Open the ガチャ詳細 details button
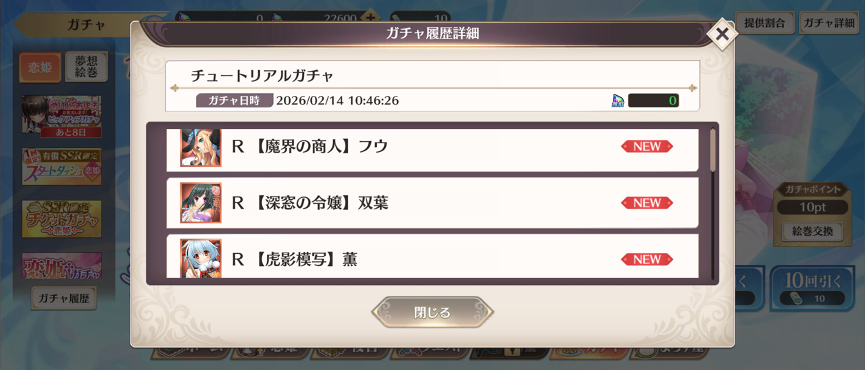This screenshot has height=370, width=865. 829,22
